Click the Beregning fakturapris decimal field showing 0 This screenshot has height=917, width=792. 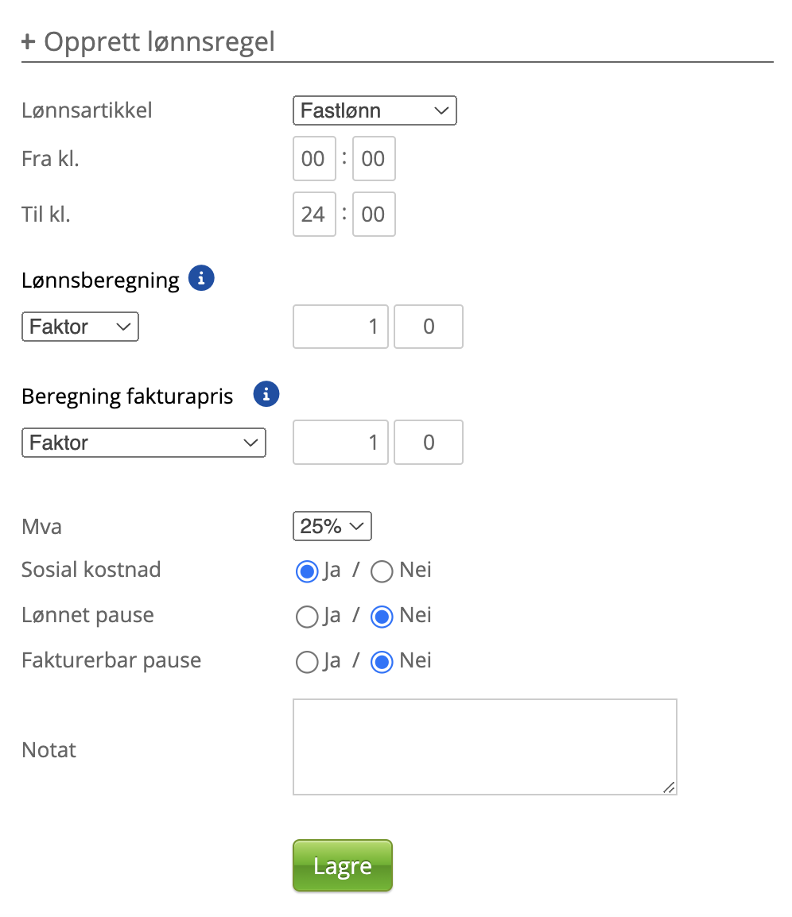pyautogui.click(x=429, y=443)
